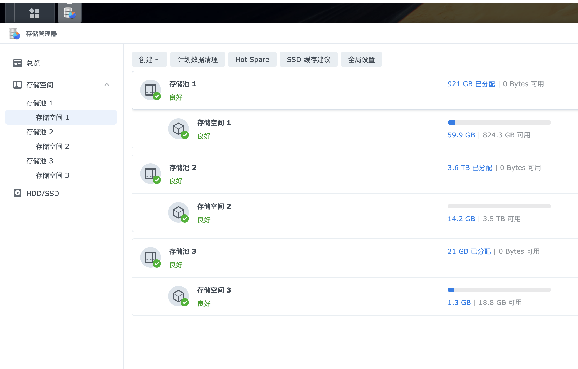Click the 存储池 2 pool icon
Viewport: 578px width, 369px height.
tap(151, 174)
